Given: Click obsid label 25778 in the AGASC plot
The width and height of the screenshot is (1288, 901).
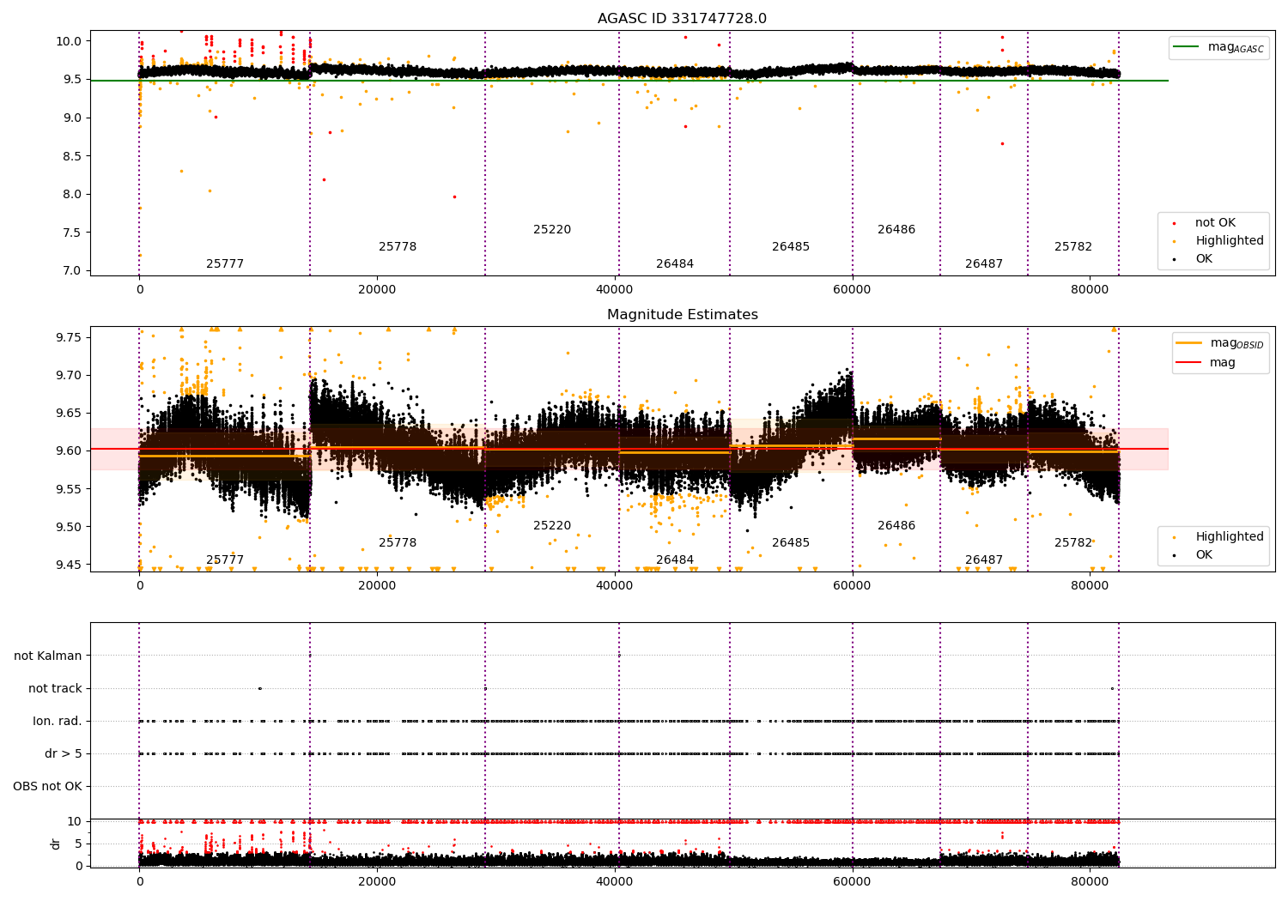Looking at the screenshot, I should pyautogui.click(x=398, y=247).
